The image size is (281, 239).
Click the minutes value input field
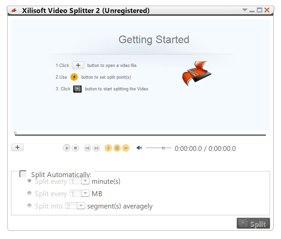[75, 181]
